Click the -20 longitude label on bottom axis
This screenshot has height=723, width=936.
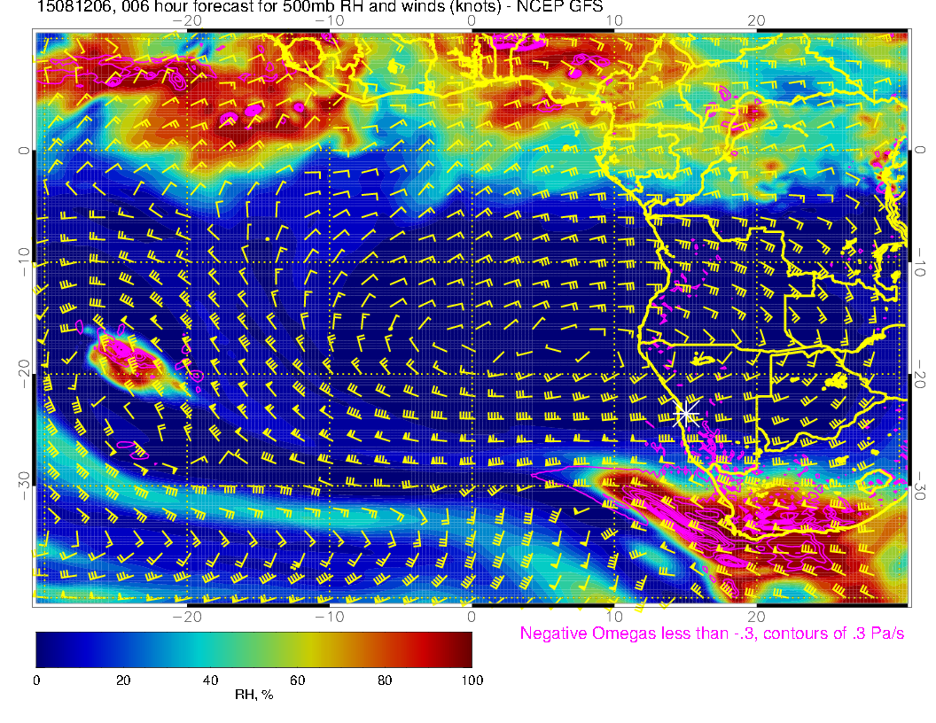pos(188,616)
